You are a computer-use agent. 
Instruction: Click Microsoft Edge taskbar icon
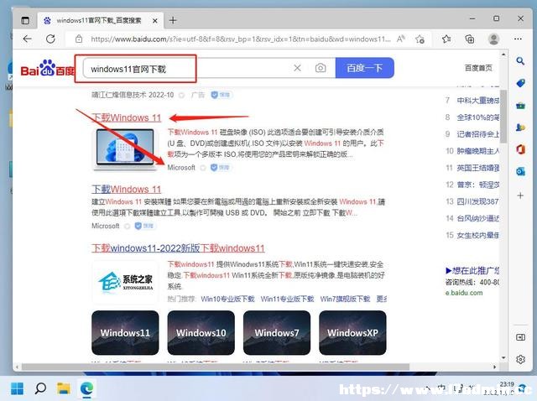pyautogui.click(x=87, y=388)
